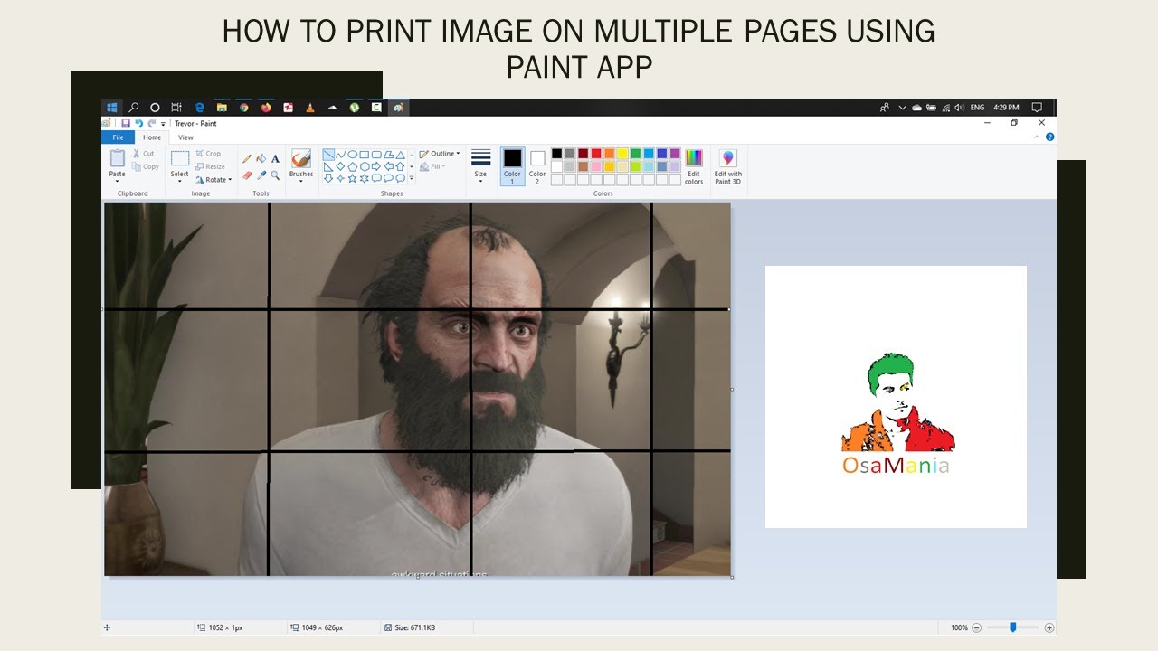
Task: Click the rectangular Select tool
Action: 180,158
